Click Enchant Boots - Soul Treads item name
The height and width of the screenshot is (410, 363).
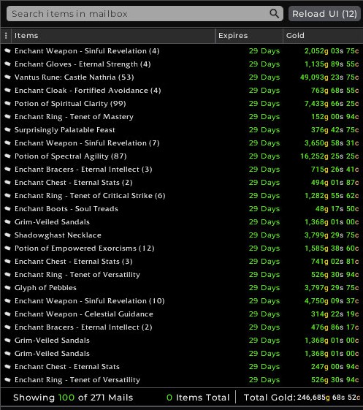(66, 209)
